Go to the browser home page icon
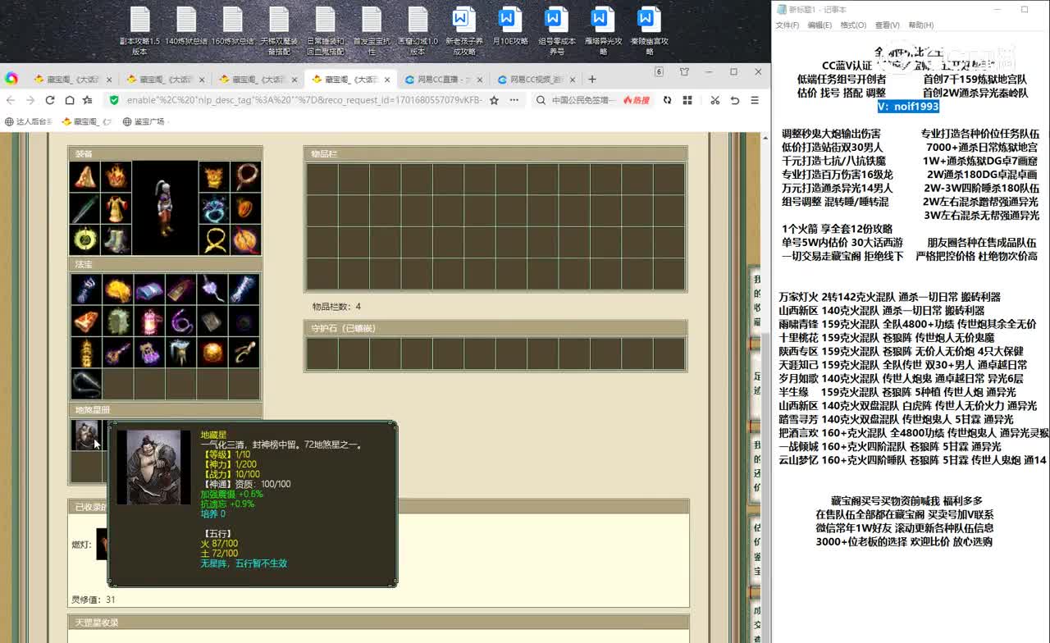The height and width of the screenshot is (643, 1050). click(x=70, y=100)
